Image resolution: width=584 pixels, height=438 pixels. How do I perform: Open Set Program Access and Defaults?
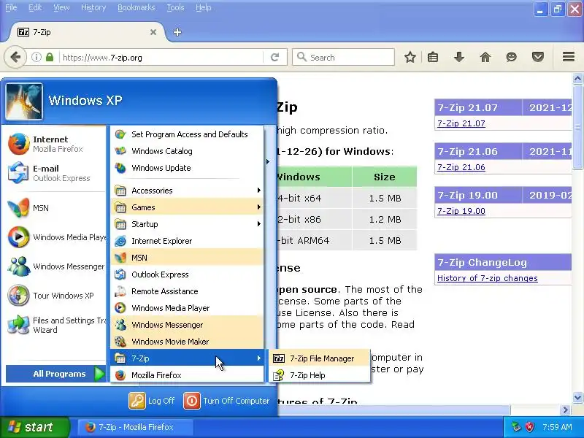[x=187, y=134]
